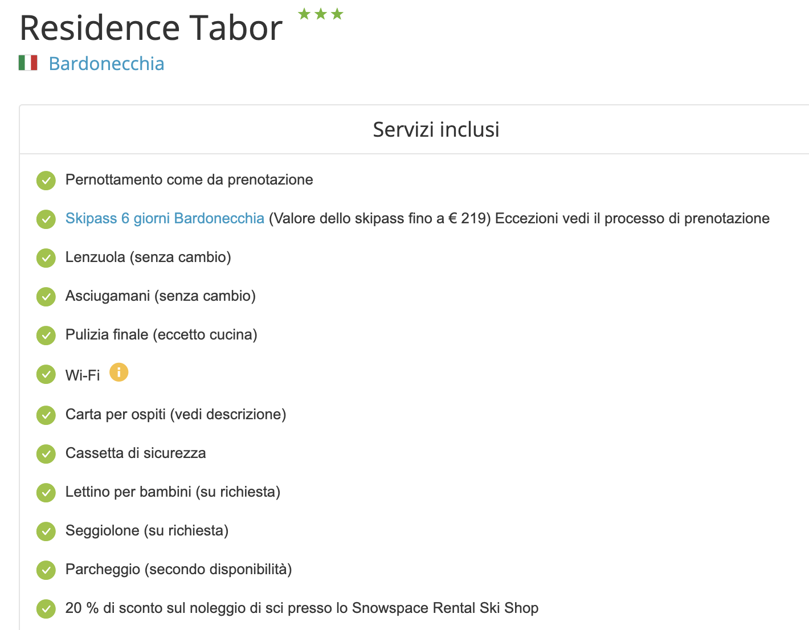The height and width of the screenshot is (630, 809).
Task: Click checkmark icon beside Pulizia finale
Action: (46, 336)
